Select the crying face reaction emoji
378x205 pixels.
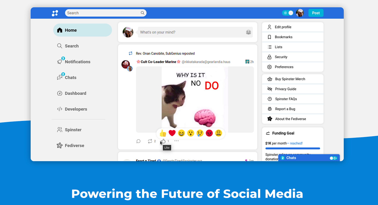tap(200, 133)
